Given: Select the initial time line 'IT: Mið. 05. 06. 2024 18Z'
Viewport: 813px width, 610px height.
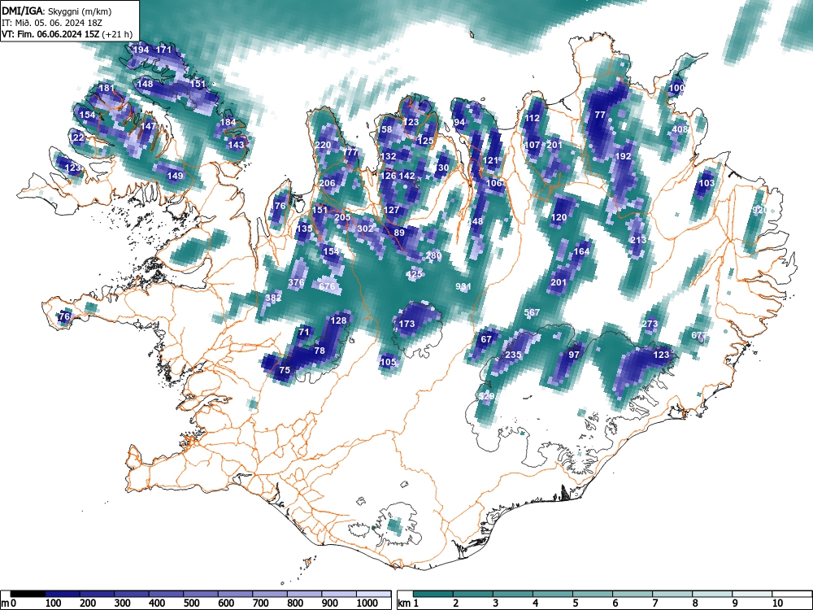Looking at the screenshot, I should pyautogui.click(x=52, y=23).
